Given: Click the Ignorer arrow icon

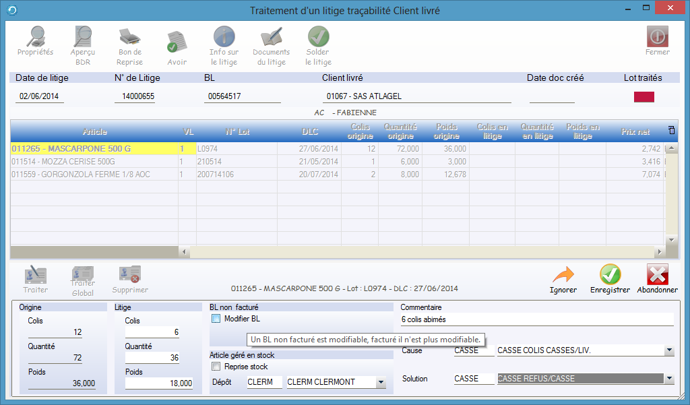Looking at the screenshot, I should [x=563, y=275].
